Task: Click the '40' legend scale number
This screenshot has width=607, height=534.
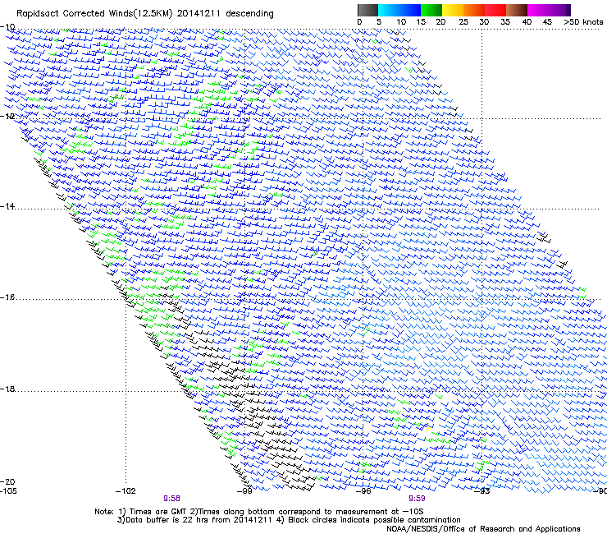Action: (x=527, y=22)
